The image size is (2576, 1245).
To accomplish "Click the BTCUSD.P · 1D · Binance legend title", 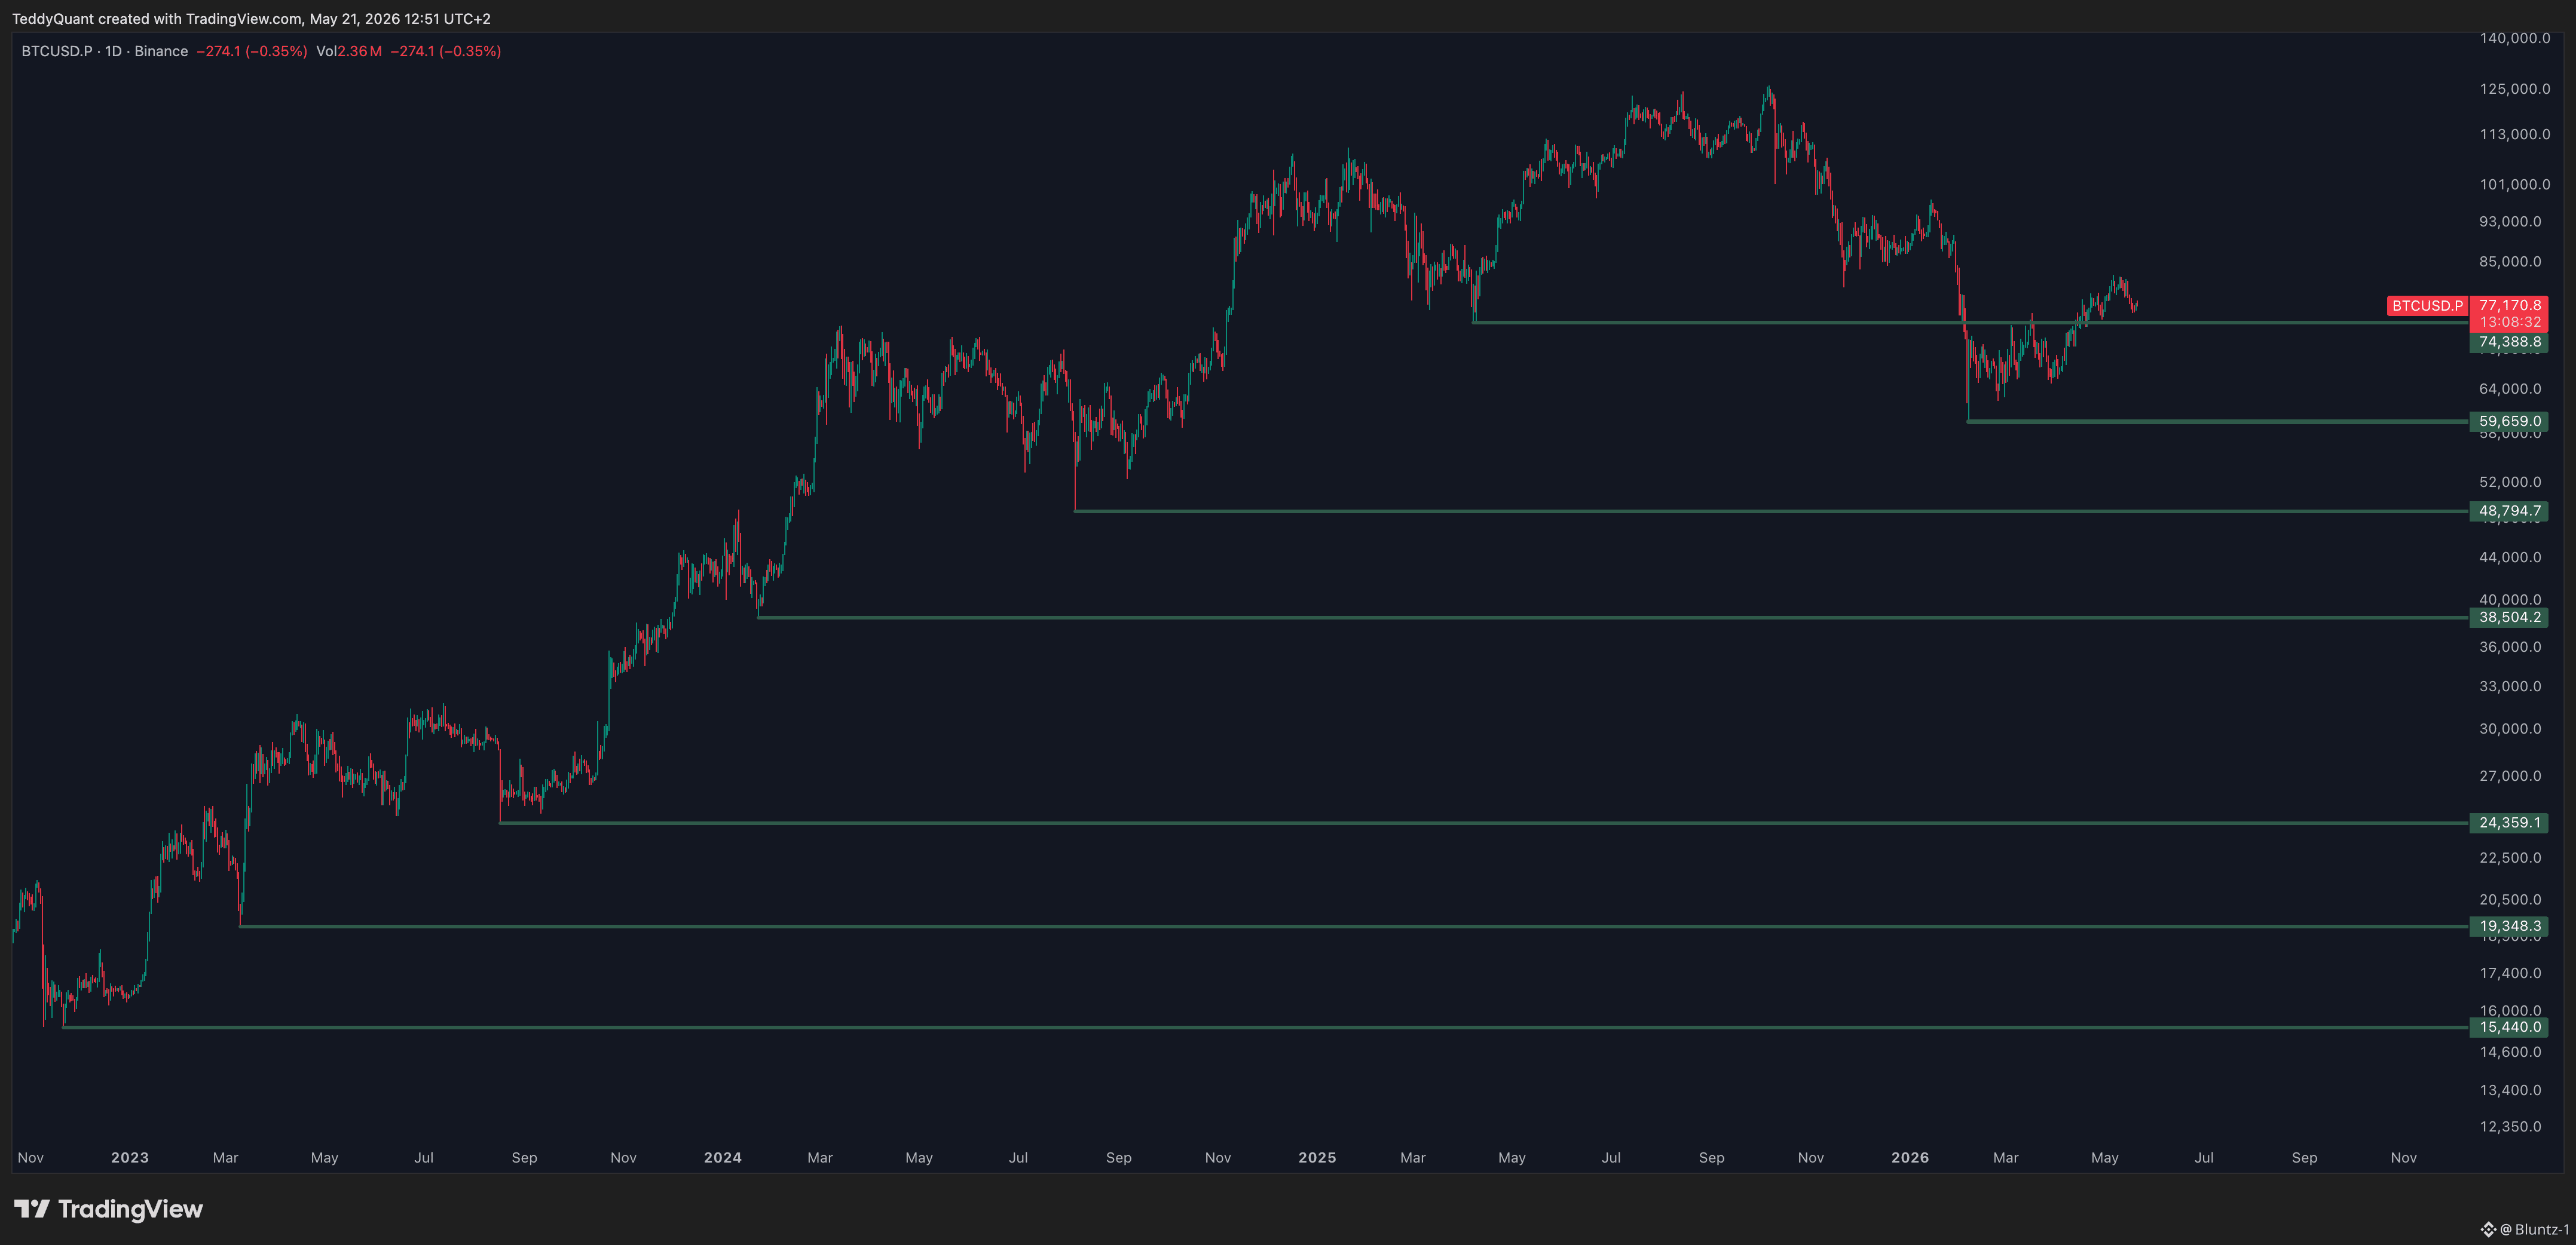I will click(x=105, y=51).
